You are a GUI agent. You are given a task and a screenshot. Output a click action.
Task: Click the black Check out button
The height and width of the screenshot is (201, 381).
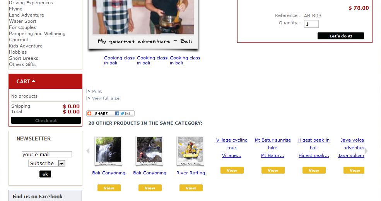[46, 120]
